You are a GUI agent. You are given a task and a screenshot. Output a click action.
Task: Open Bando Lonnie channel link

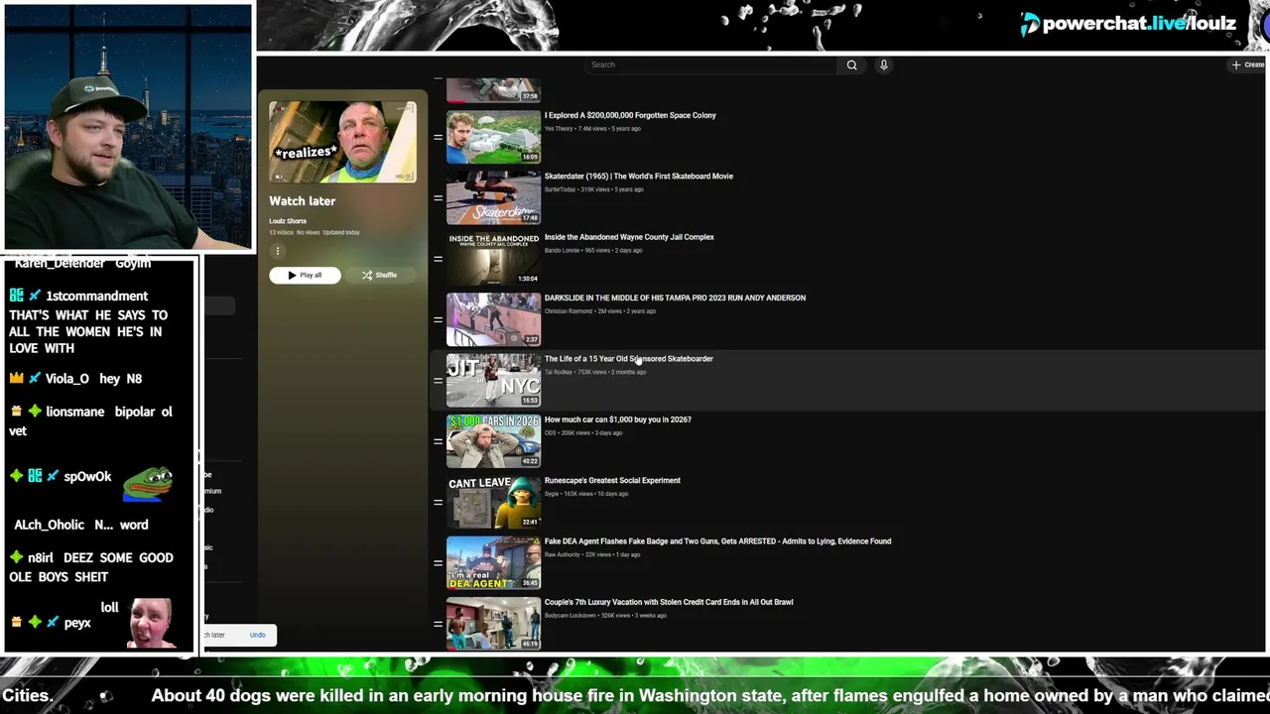(x=562, y=250)
